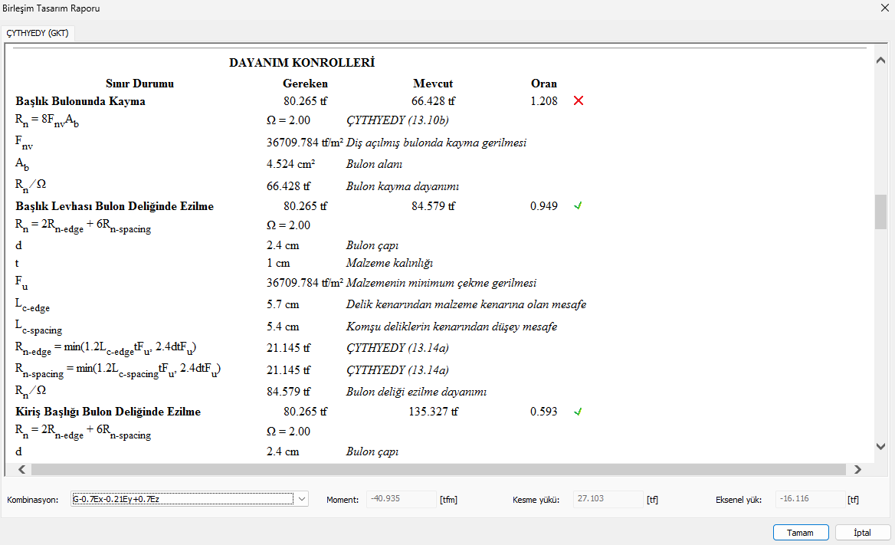Click the vertical scrollbar thumb
This screenshot has height=545, width=895.
click(x=880, y=212)
